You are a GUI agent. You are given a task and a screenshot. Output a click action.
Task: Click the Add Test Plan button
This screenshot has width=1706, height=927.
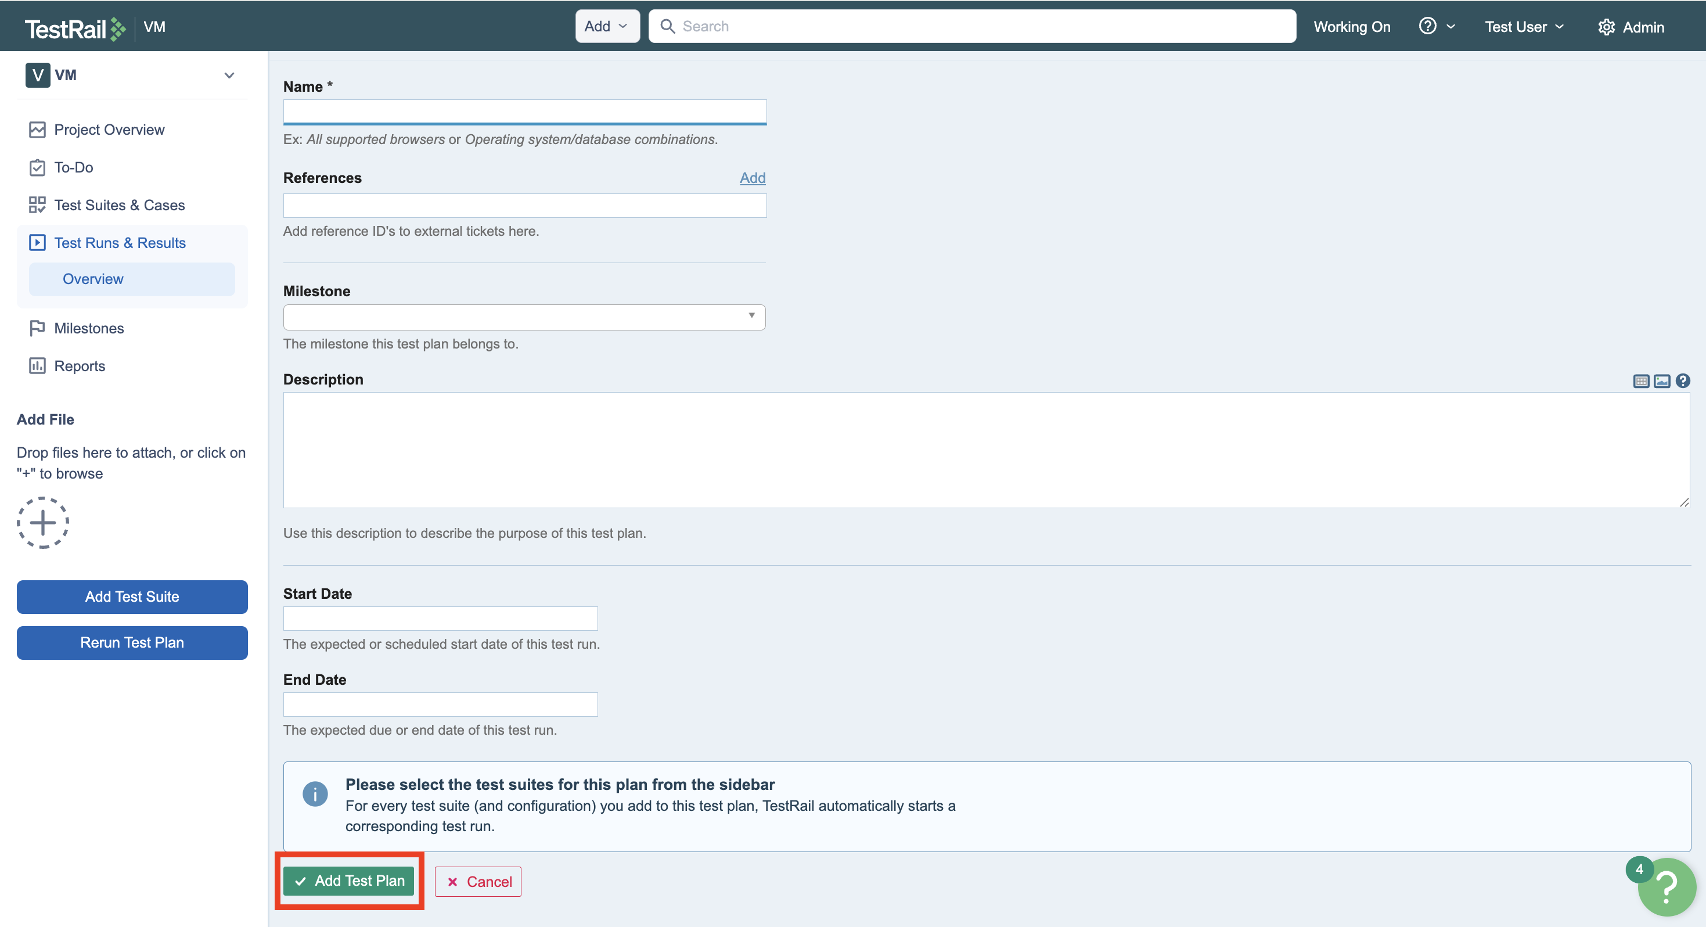[349, 881]
